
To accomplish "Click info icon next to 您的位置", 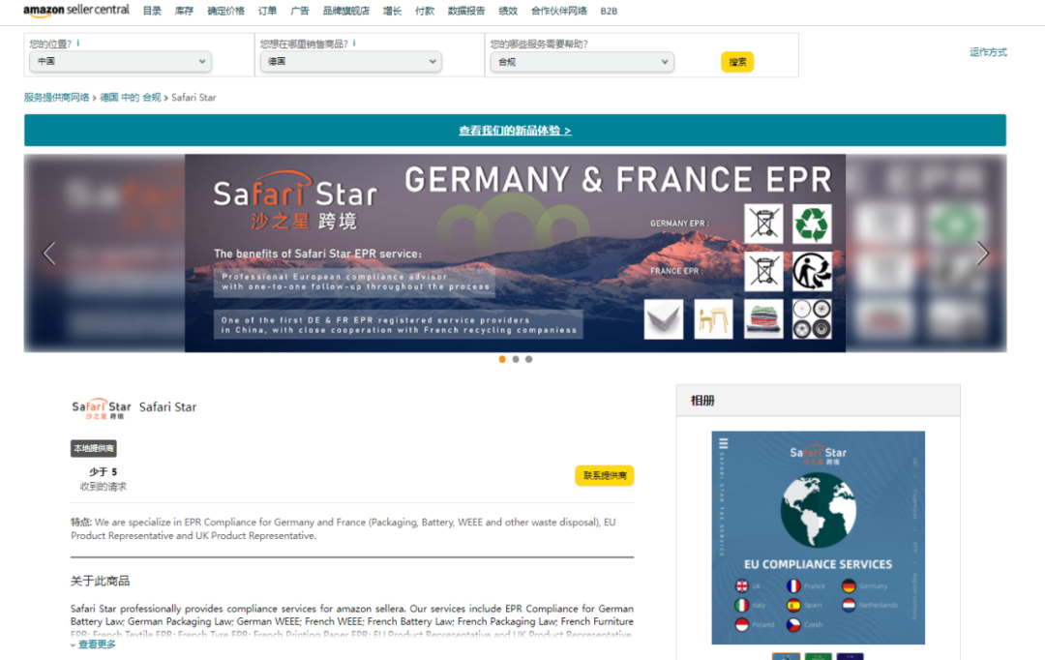I will coord(78,43).
